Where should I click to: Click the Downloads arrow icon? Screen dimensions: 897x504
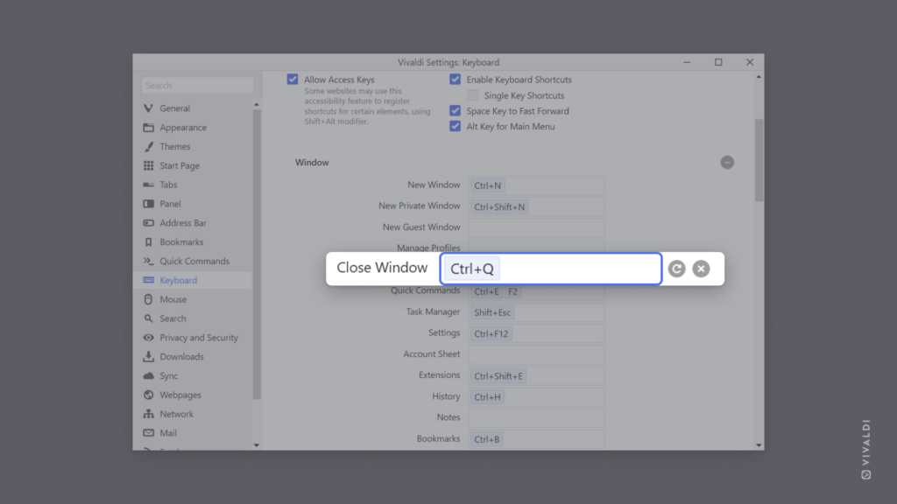click(x=148, y=357)
